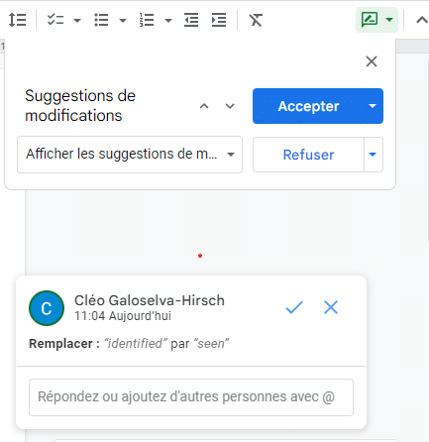Open numbered list style dropdown arrow
Image resolution: width=429 pixels, height=442 pixels.
(x=168, y=21)
